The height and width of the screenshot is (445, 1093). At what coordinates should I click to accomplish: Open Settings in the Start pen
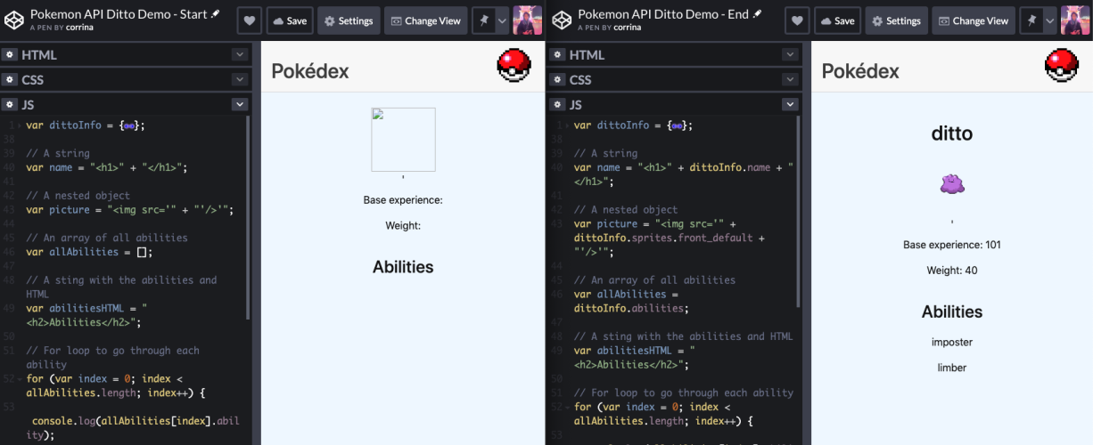(349, 20)
